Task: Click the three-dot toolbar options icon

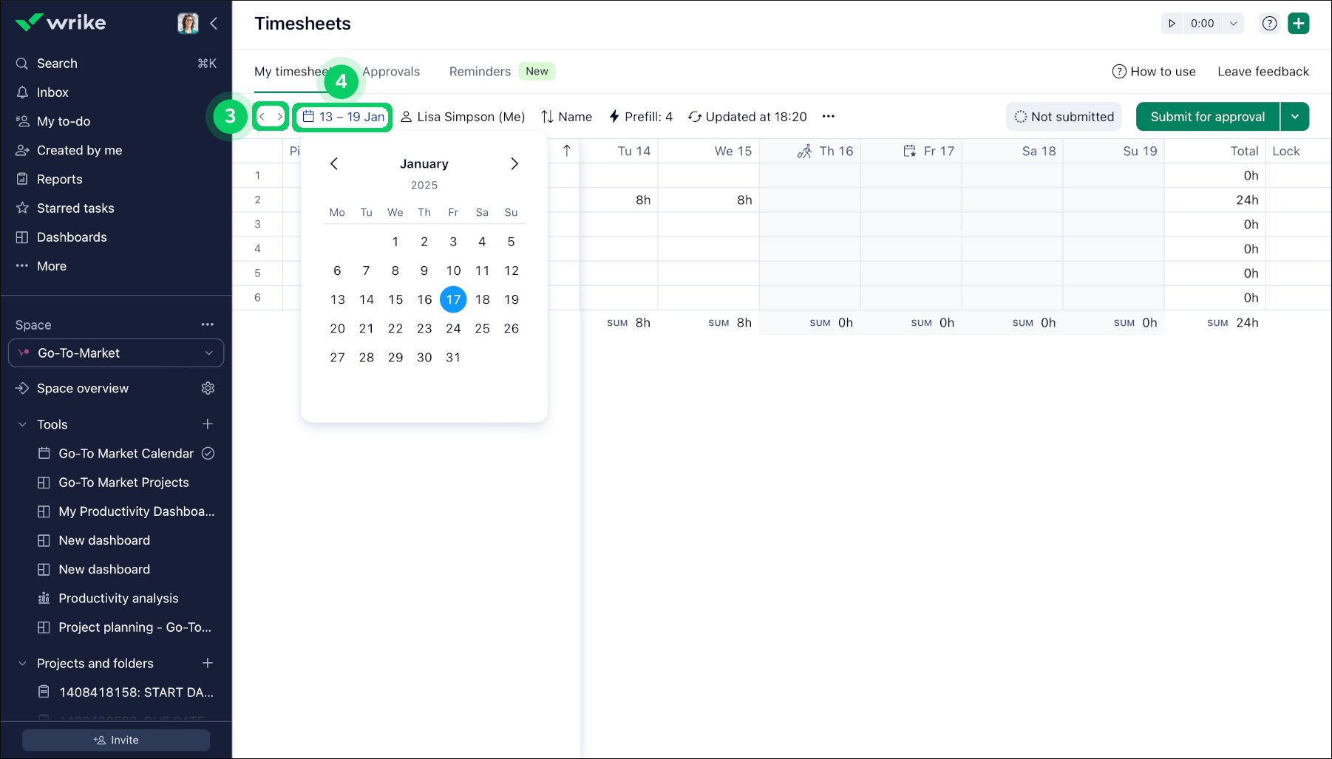Action: pyautogui.click(x=829, y=117)
